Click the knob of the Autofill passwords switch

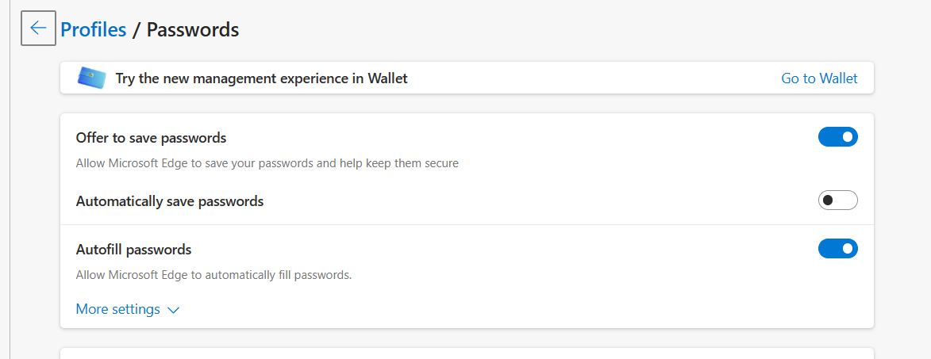848,249
